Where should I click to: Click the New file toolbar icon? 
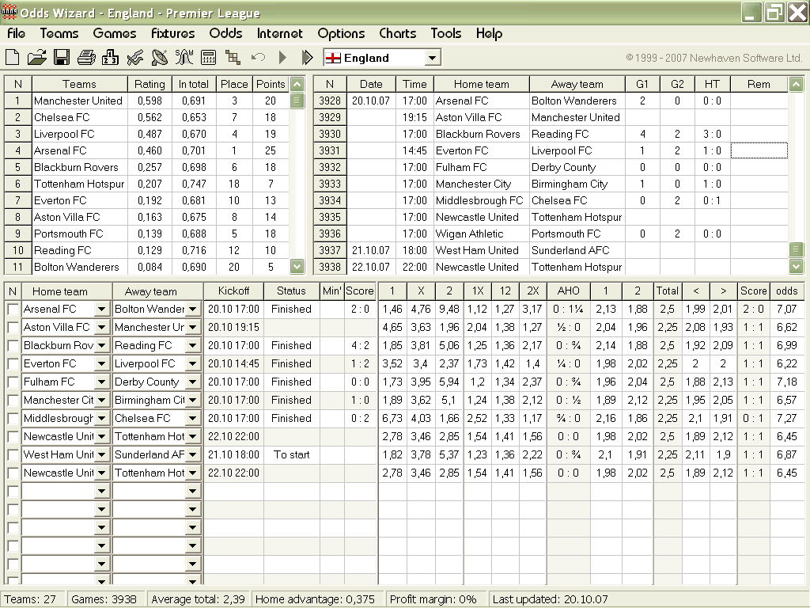13,57
